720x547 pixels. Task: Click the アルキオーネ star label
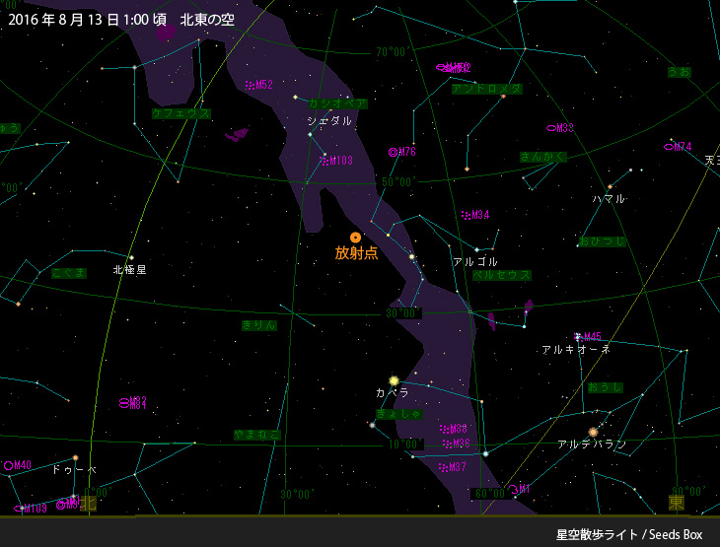click(576, 350)
